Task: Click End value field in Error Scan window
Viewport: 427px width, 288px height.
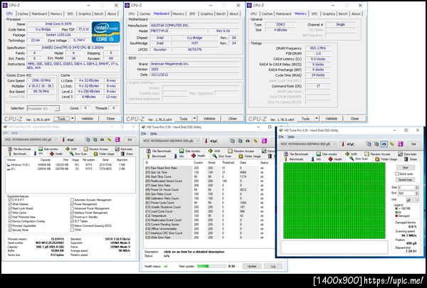Action: pyautogui.click(x=406, y=193)
